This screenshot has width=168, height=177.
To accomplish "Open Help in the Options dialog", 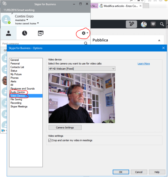I will click(157, 172).
